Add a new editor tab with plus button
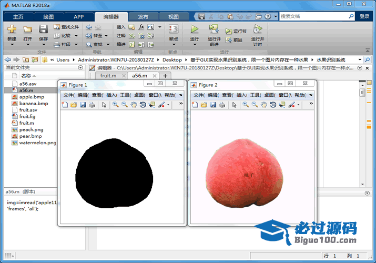 (x=165, y=76)
